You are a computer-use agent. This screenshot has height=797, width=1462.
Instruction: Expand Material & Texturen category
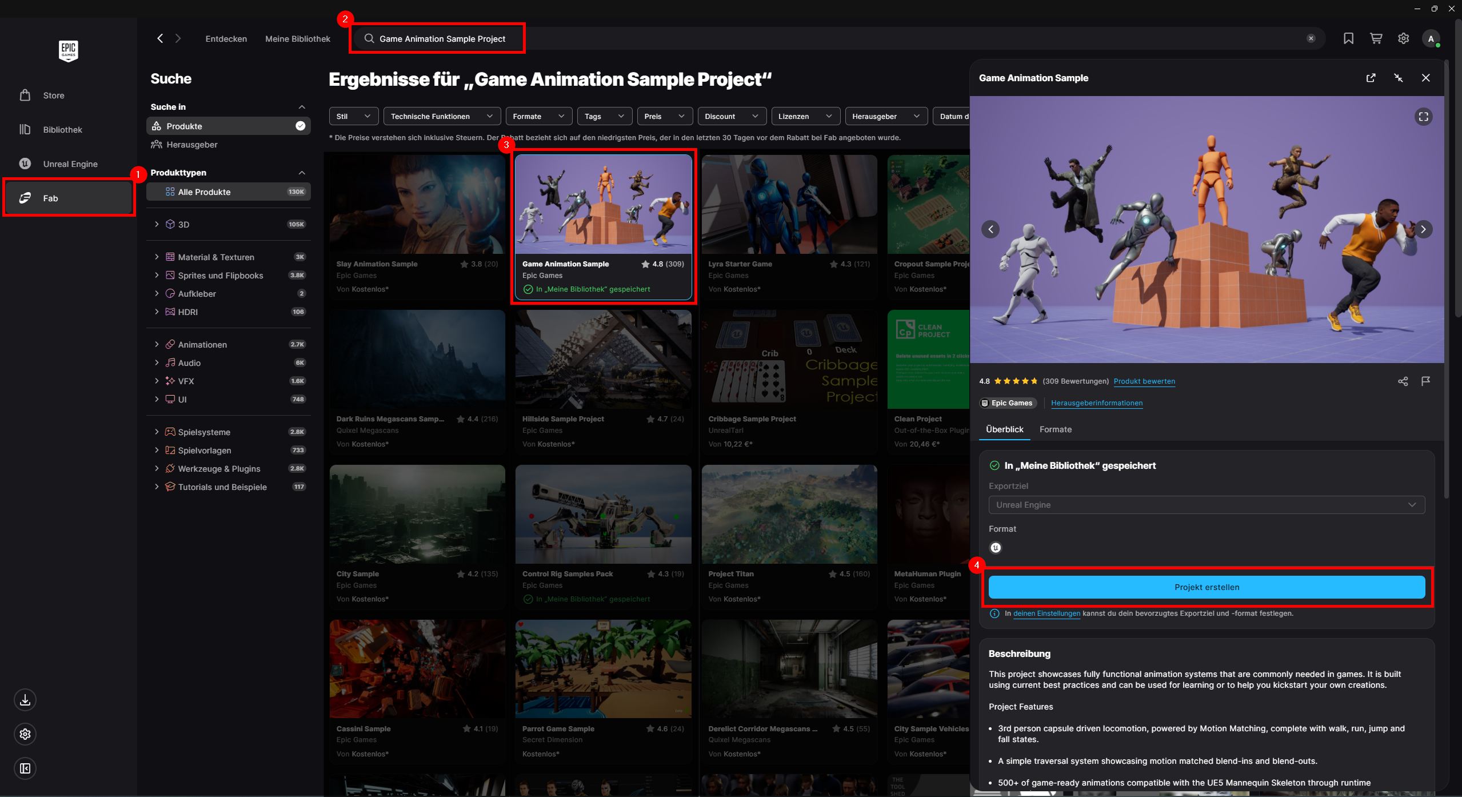(x=157, y=257)
